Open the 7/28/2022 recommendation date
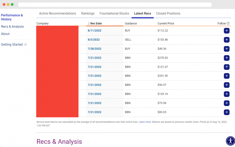This screenshot has width=235, height=147. (95, 49)
